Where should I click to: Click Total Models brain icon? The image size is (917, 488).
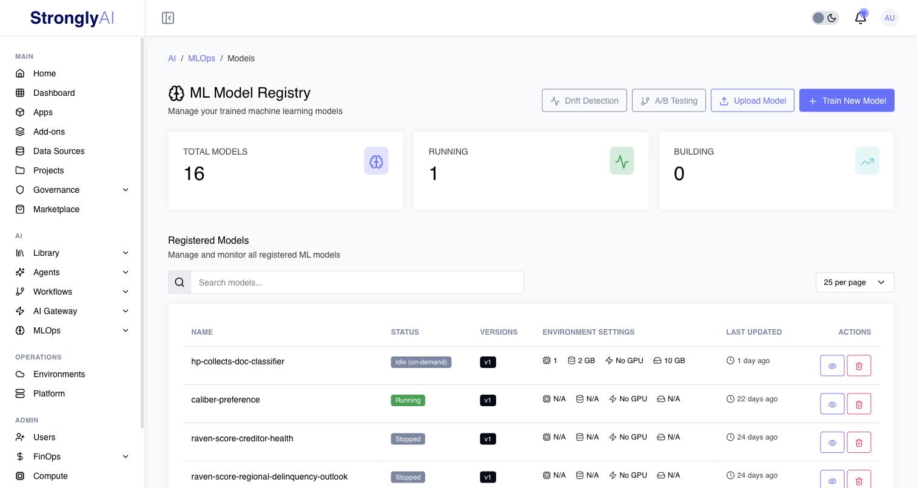click(x=376, y=161)
